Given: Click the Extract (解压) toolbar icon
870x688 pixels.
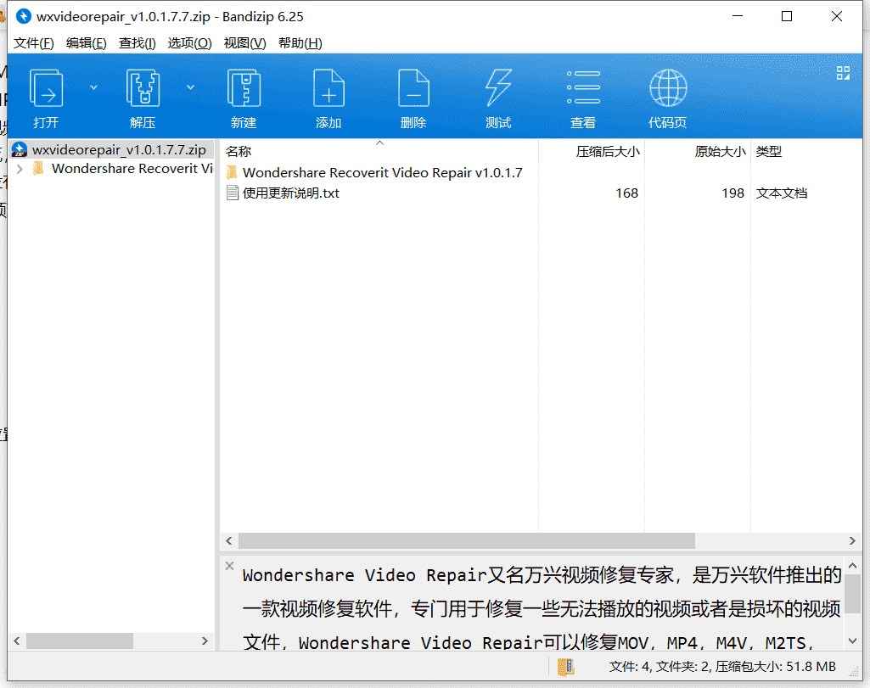Looking at the screenshot, I should [x=143, y=87].
